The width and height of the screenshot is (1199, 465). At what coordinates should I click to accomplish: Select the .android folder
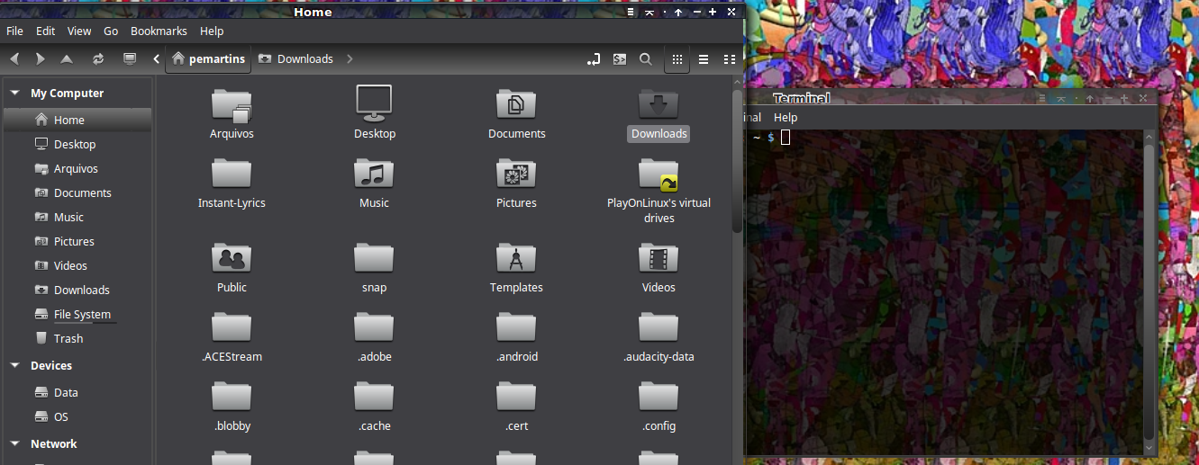(x=516, y=326)
